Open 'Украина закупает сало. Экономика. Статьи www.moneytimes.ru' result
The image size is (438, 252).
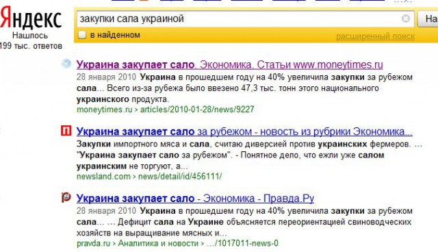230,65
